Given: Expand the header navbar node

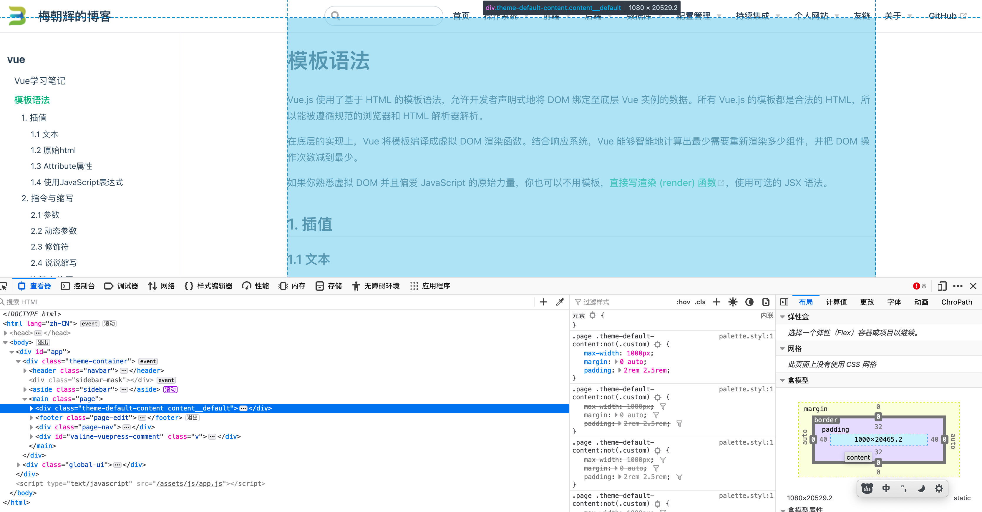Looking at the screenshot, I should [x=25, y=371].
